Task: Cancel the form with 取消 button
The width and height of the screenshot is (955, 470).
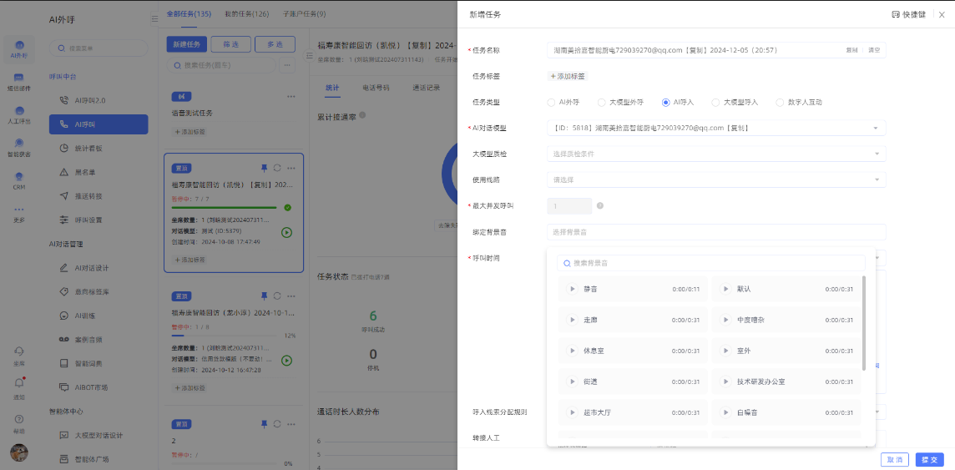Action: [894, 460]
